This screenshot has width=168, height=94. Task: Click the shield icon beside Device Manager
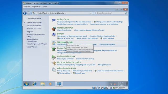click(101, 38)
